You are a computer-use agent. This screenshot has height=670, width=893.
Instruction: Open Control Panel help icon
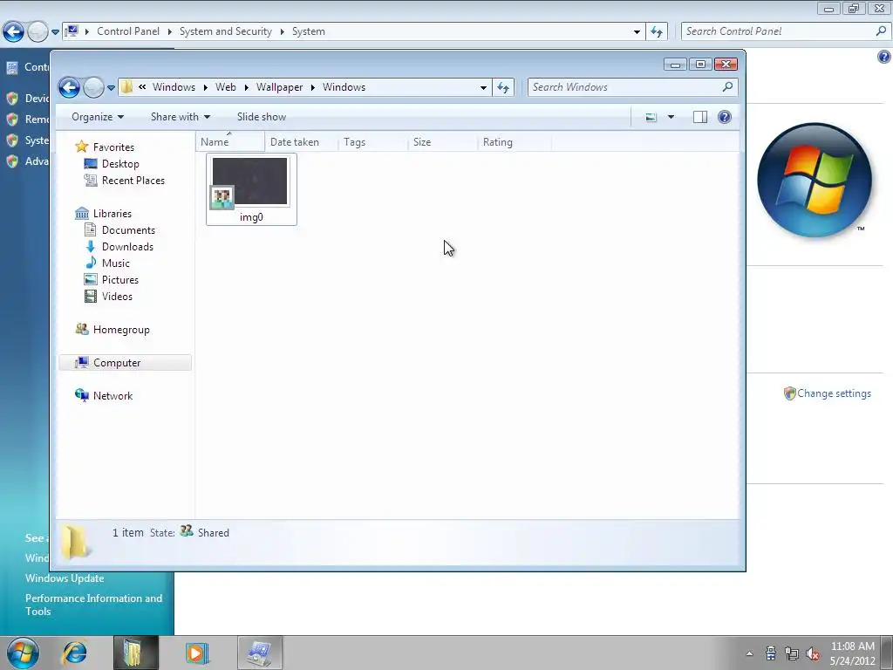tap(884, 56)
